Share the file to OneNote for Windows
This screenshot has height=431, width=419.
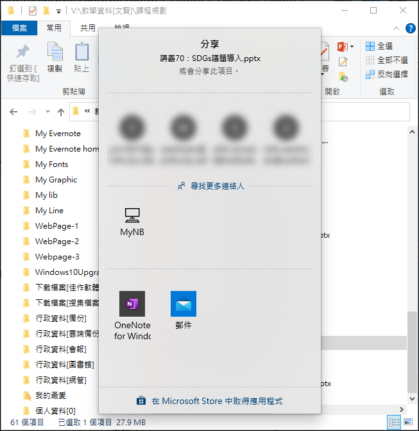point(132,315)
